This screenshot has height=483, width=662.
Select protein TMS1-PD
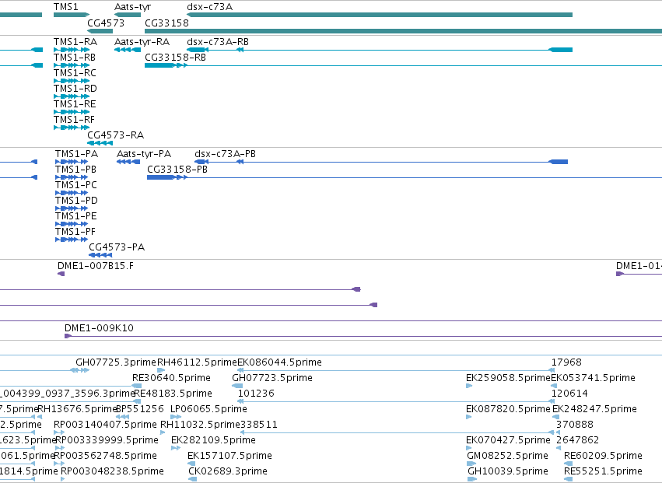coord(76,201)
